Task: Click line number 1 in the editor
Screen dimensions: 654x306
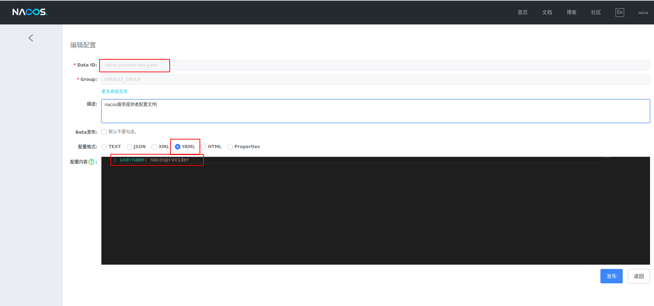Action: (x=115, y=160)
